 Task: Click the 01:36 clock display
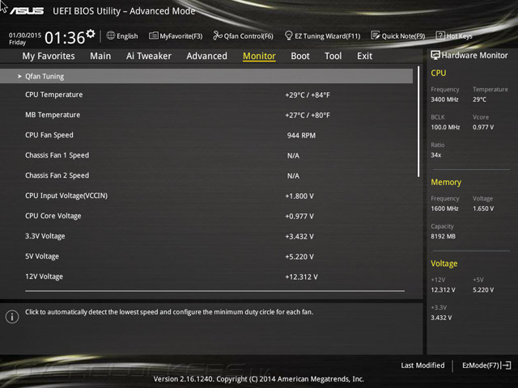[65, 38]
